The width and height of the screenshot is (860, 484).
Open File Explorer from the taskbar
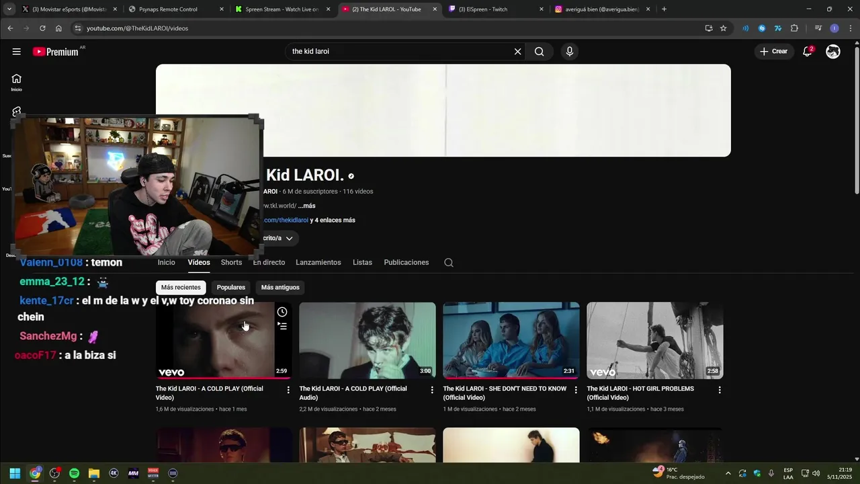pyautogui.click(x=94, y=473)
